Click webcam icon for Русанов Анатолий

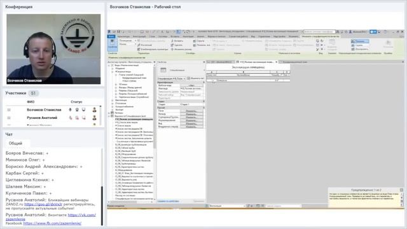point(77,118)
